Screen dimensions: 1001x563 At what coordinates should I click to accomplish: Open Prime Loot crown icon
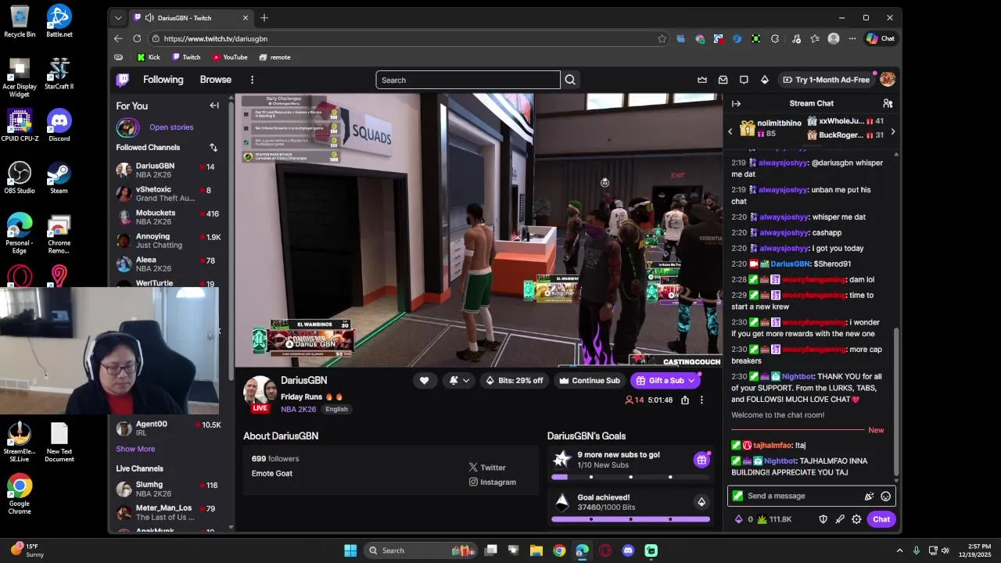click(702, 80)
